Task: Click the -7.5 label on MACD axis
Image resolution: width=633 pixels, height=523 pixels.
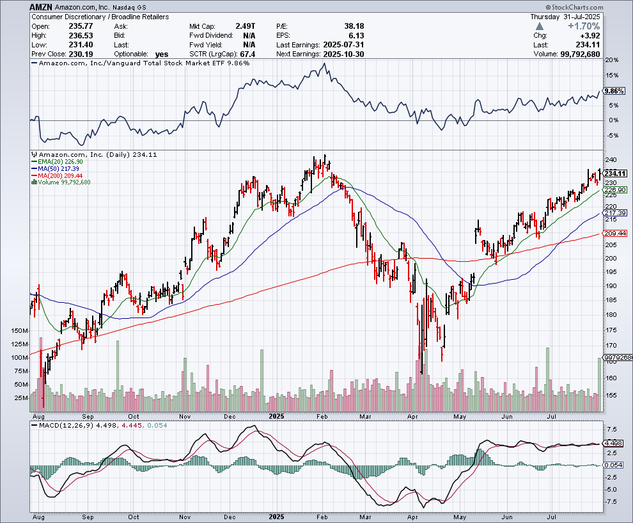Action: (x=611, y=502)
